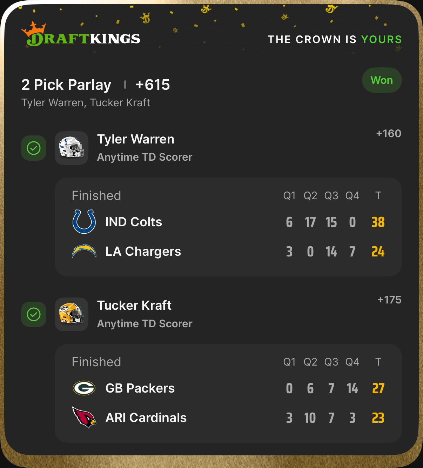Image resolution: width=423 pixels, height=468 pixels.
Task: Click the Colts horseshoe team logo
Action: click(84, 222)
